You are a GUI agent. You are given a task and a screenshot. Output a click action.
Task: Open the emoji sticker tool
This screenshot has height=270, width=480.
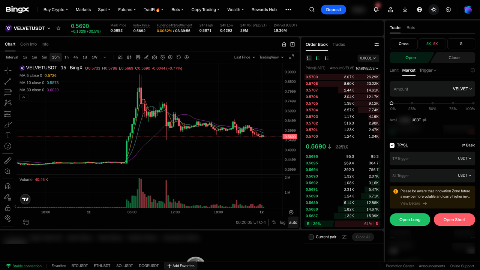click(7, 146)
